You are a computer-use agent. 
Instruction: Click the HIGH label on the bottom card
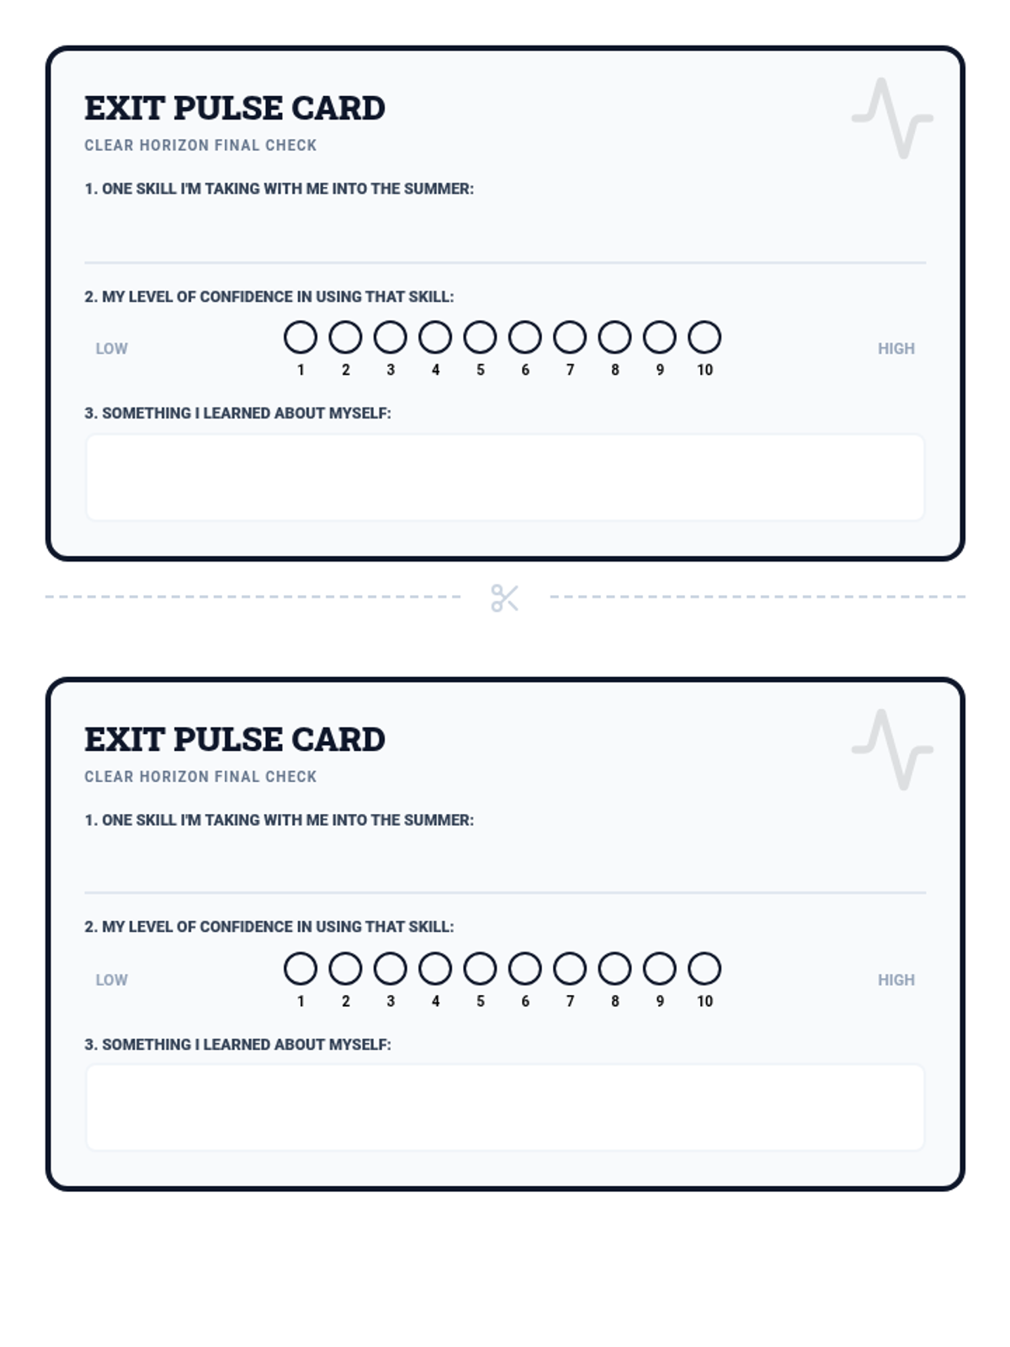coord(896,980)
